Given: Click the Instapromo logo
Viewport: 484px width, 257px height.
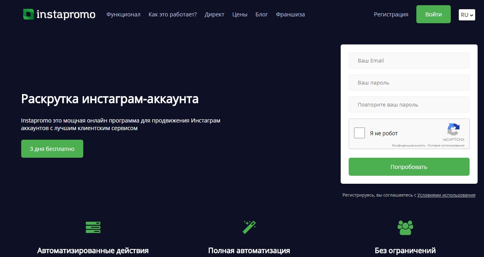Looking at the screenshot, I should point(59,14).
